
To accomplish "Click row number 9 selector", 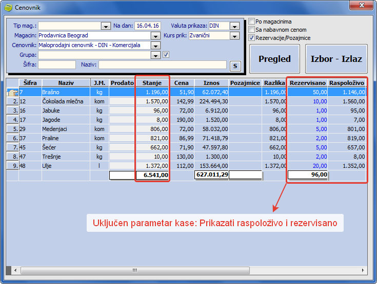I will click(x=12, y=166).
